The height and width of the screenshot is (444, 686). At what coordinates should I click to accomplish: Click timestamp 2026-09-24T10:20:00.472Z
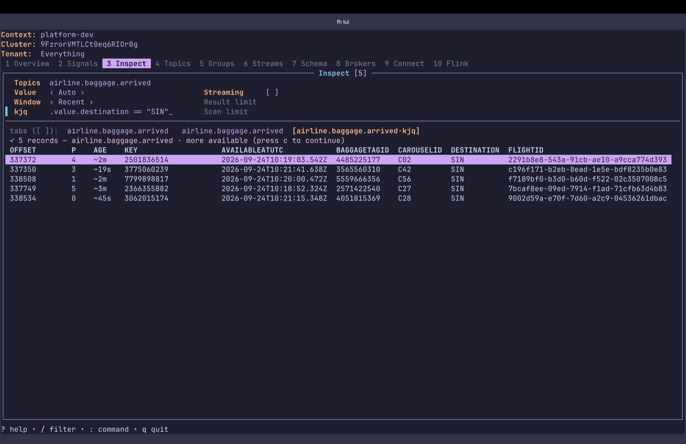click(274, 179)
